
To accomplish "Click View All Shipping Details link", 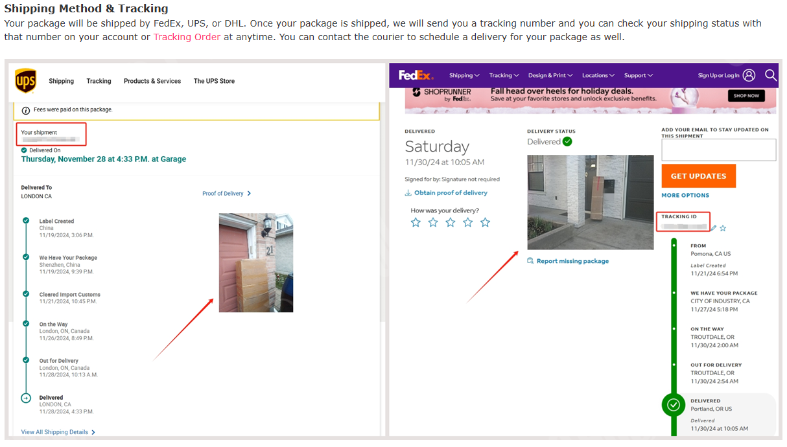I will [54, 432].
